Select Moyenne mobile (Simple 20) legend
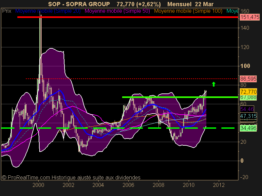Viewport: 262px width, 196px height. tap(48, 11)
